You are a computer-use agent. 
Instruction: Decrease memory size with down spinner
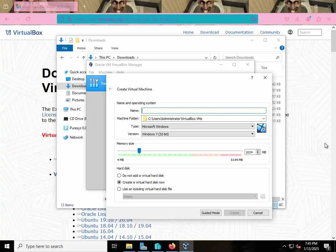(x=258, y=153)
